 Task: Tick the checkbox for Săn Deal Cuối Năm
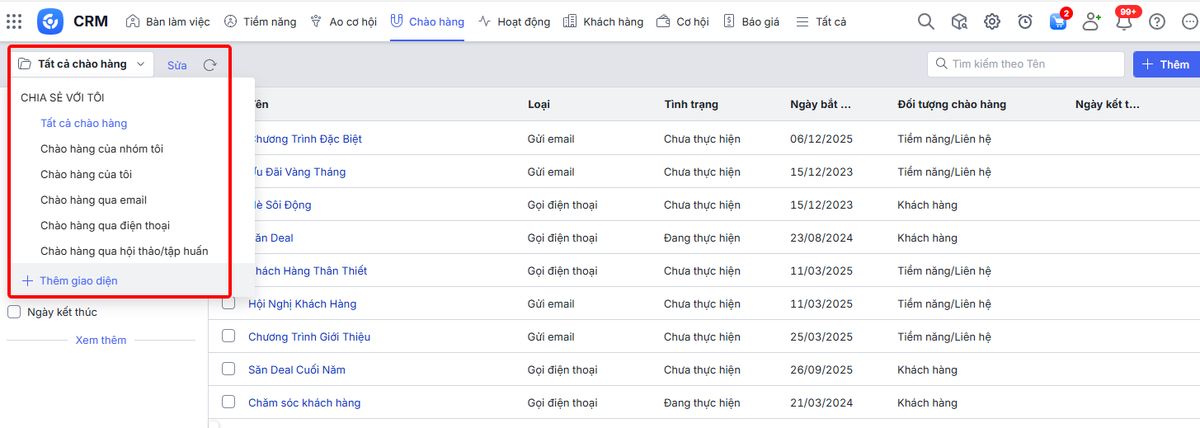point(228,369)
